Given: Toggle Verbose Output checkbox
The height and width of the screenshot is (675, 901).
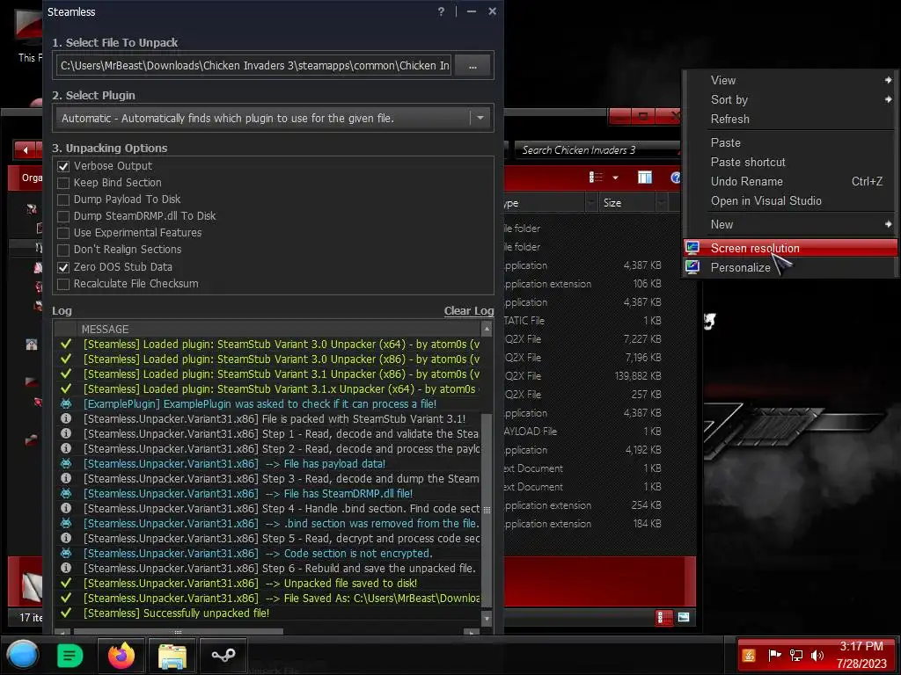Looking at the screenshot, I should [63, 166].
